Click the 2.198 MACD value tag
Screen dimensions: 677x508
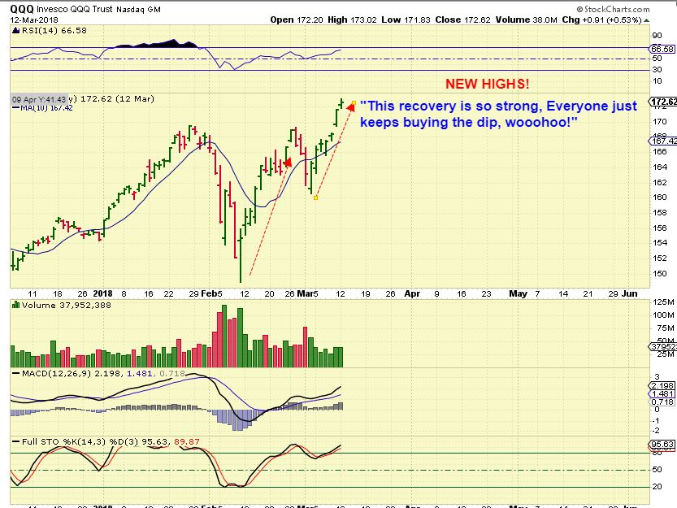tap(662, 386)
